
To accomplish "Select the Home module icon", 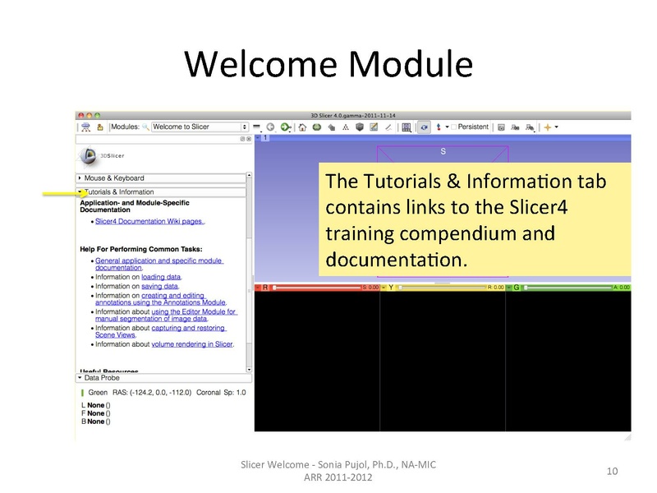I will (304, 127).
